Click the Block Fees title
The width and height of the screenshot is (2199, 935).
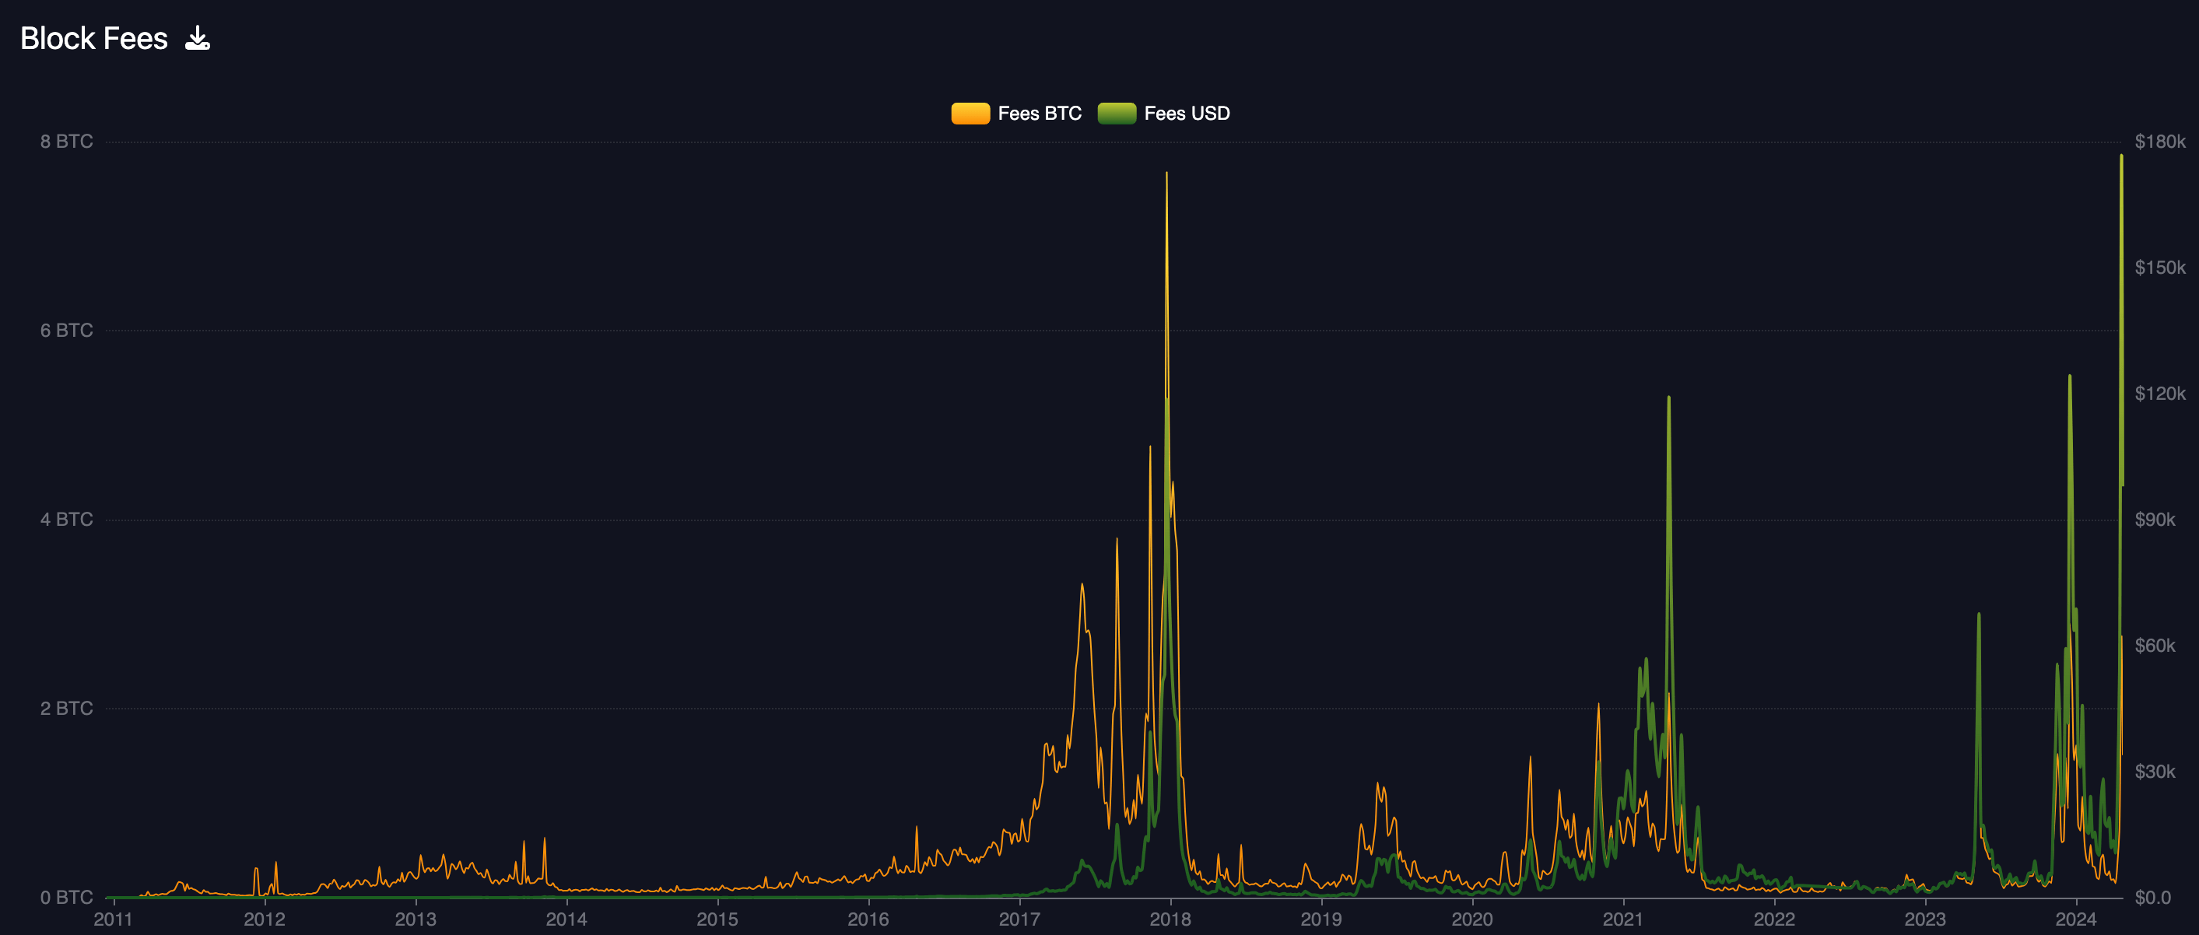point(94,38)
